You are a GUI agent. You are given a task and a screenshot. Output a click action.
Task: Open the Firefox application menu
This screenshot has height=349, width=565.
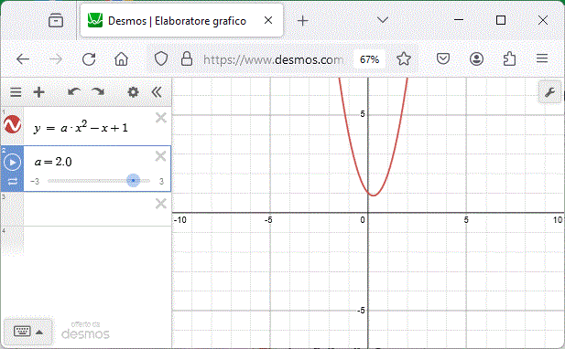[x=542, y=58]
